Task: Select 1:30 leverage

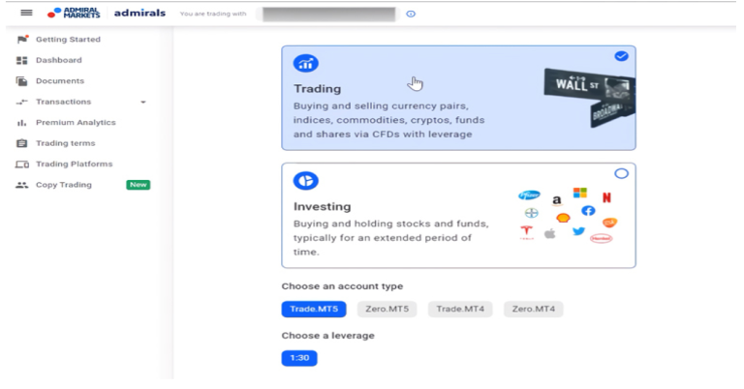Action: tap(299, 358)
